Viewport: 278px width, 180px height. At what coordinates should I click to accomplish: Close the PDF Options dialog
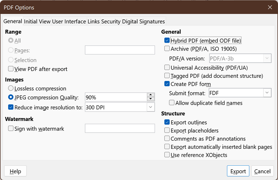[270, 8]
